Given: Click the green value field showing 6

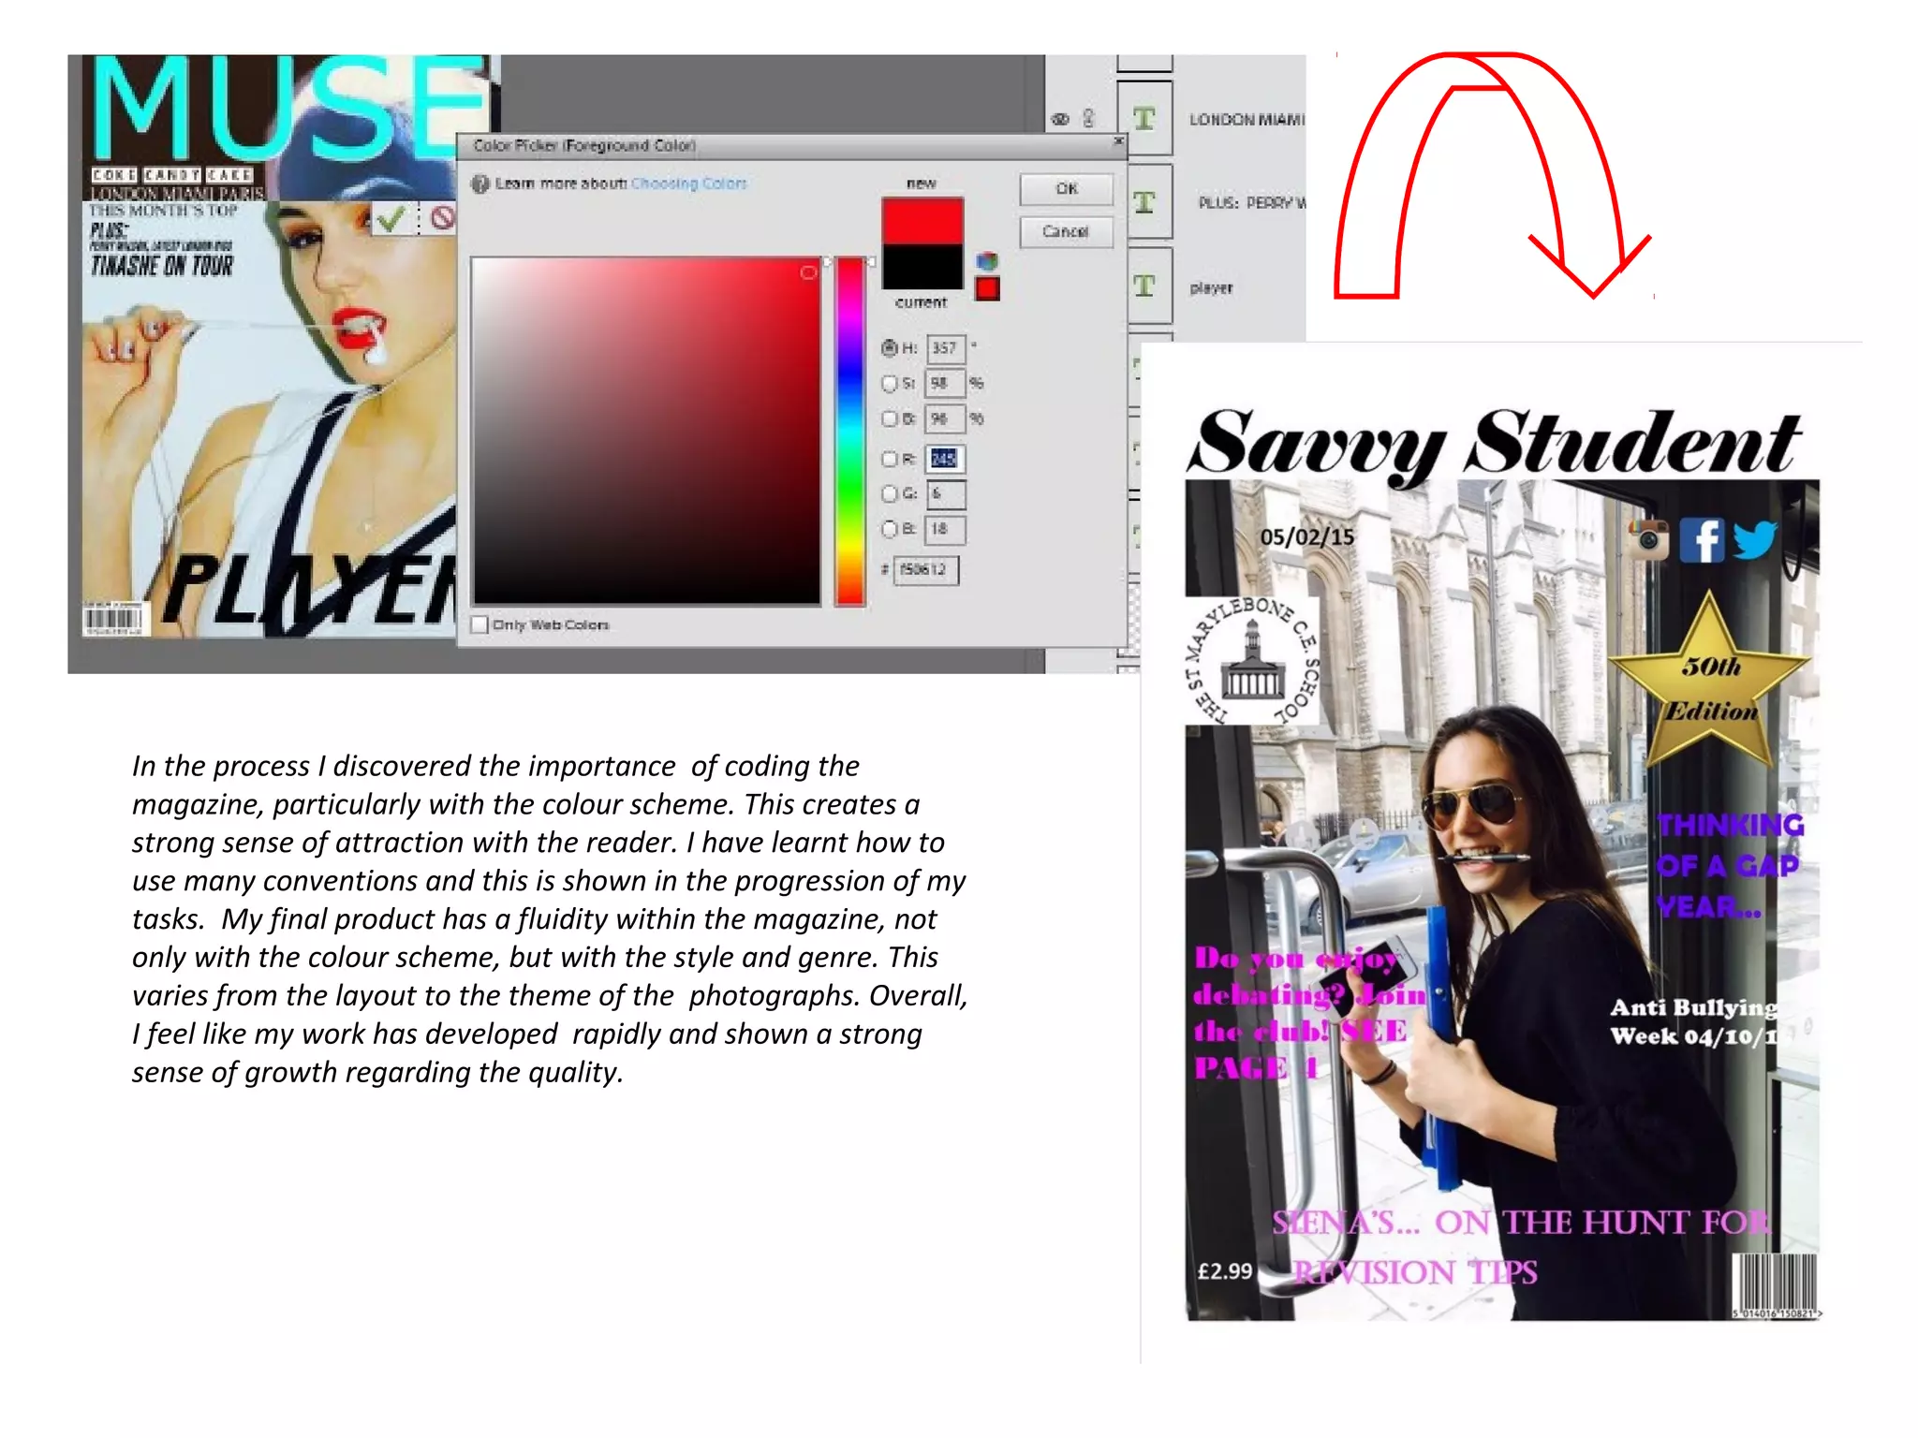Looking at the screenshot, I should (946, 493).
